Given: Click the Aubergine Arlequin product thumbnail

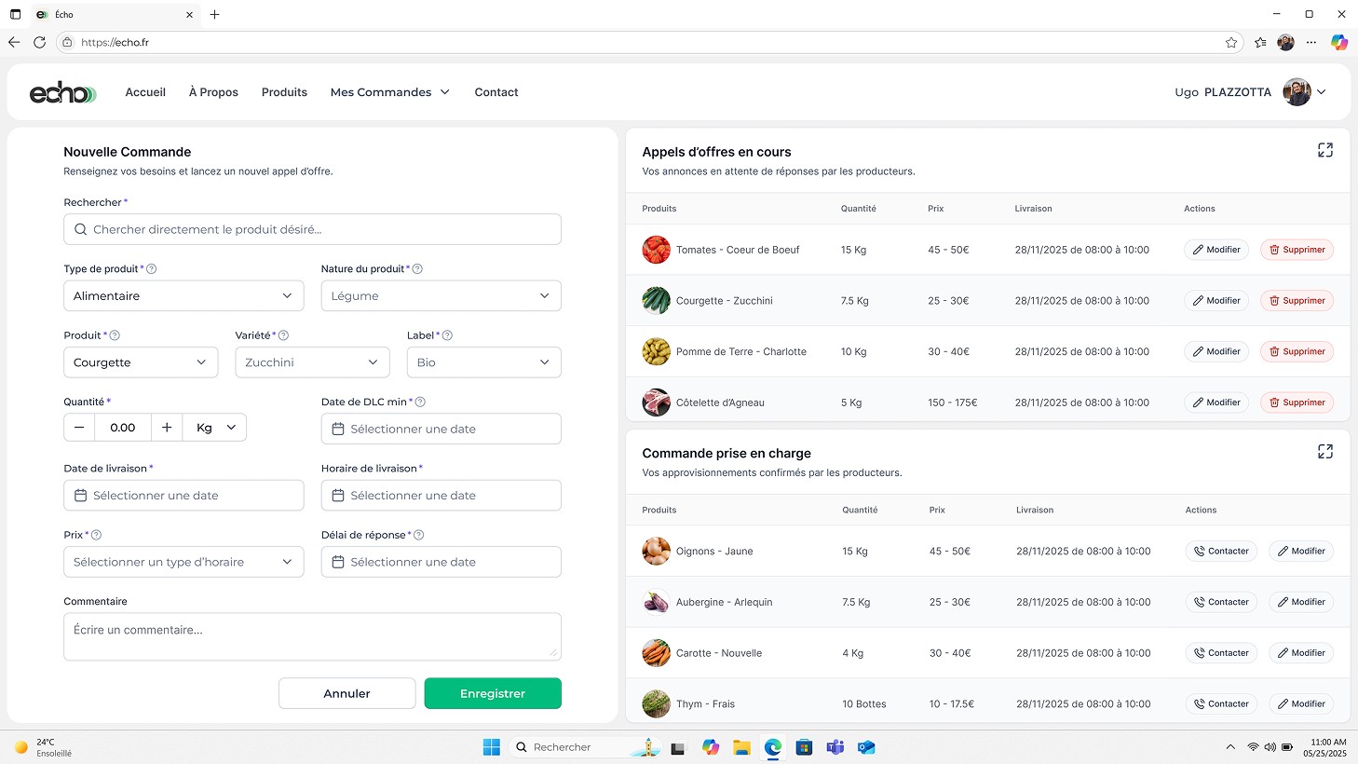Looking at the screenshot, I should pyautogui.click(x=656, y=602).
